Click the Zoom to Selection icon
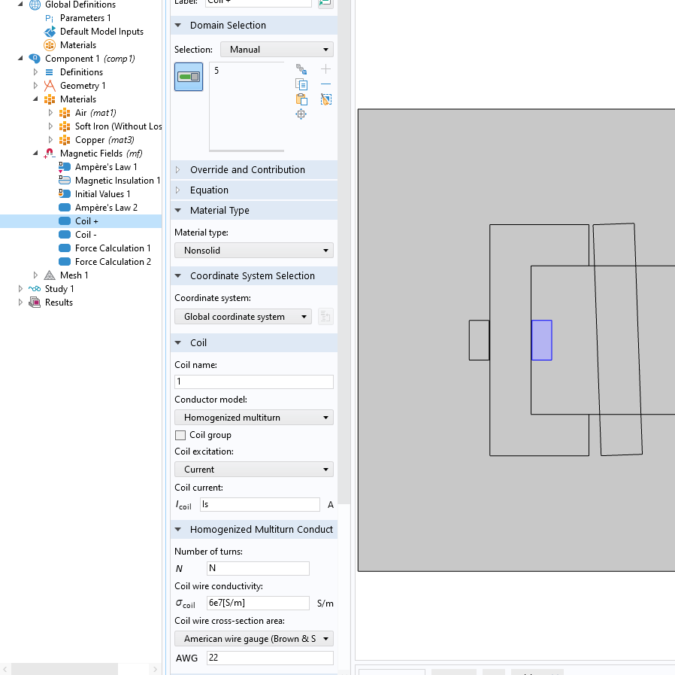Viewport: 675px width, 675px height. coord(301,114)
